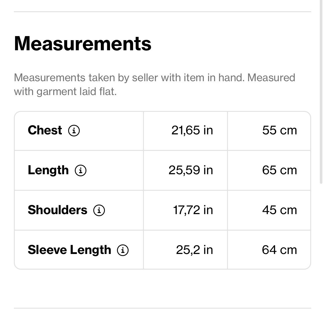
Task: Select the 45 cm shoulders value
Action: point(280,210)
